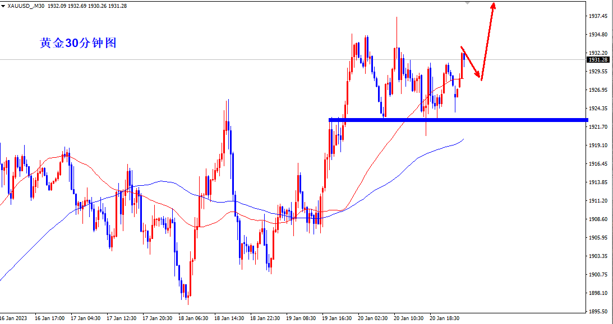Click the 17 Jan 12:30 time label
613x324 pixels.
[122, 318]
